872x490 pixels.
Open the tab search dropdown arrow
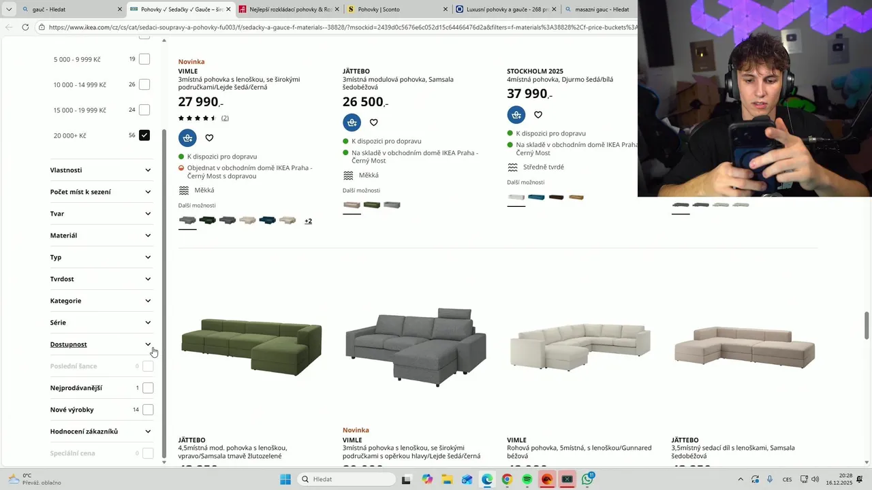[x=9, y=10]
